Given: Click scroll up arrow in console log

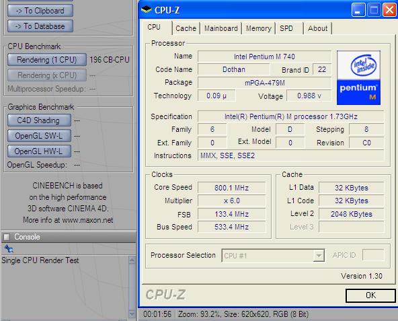Looking at the screenshot, I should pyautogui.click(x=132, y=260).
